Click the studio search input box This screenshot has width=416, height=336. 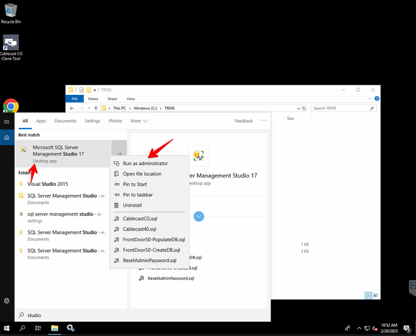[143, 315]
